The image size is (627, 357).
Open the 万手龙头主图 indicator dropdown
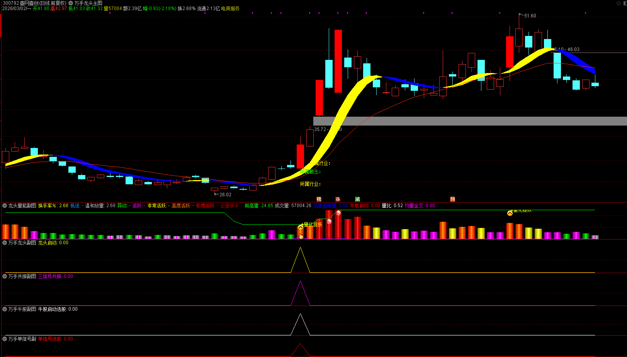[x=71, y=3]
